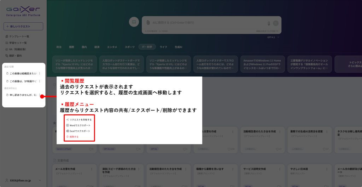The height and width of the screenshot is (187, 362).
Task: Open the three-dot menu for the 申し訳ありませんが history item
Action: coord(40,95)
